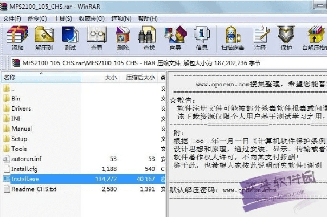
Task: Open the 文件(F) menu
Action: [x=12, y=18]
